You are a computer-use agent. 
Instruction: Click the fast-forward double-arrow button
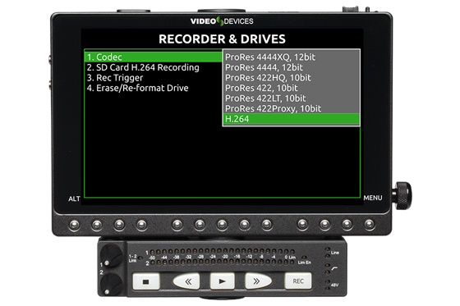(x=258, y=281)
